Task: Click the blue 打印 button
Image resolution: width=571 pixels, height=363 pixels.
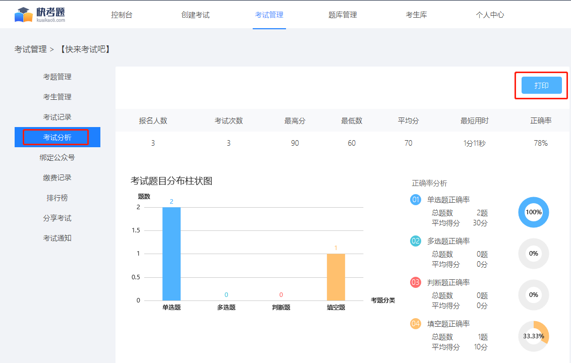Action: pyautogui.click(x=542, y=86)
